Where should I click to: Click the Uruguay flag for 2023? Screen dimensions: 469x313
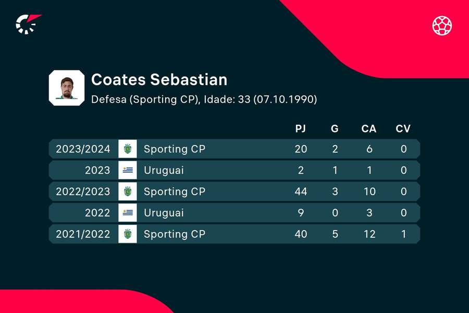coord(127,171)
